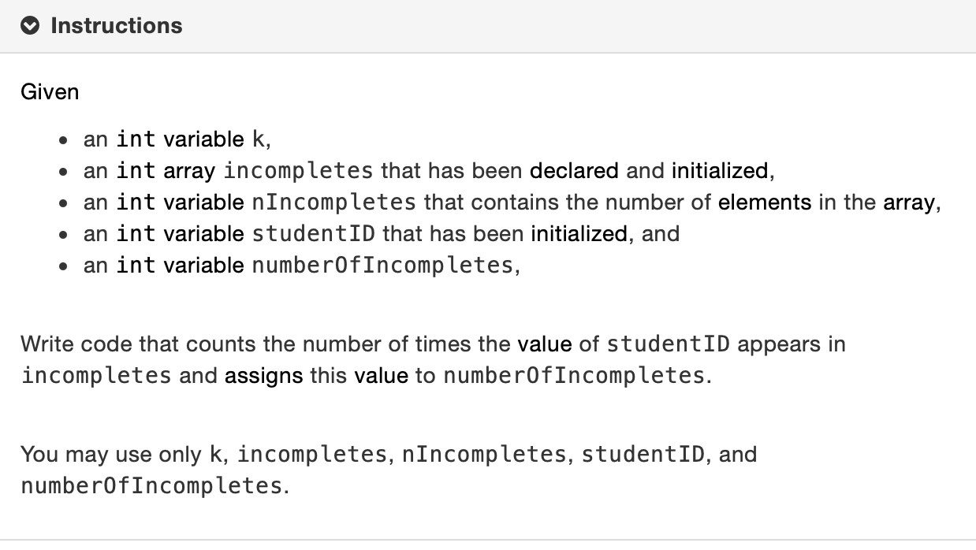Open the "elements" glossary term link
Image resolution: width=976 pixels, height=550 pixels.
click(x=765, y=202)
